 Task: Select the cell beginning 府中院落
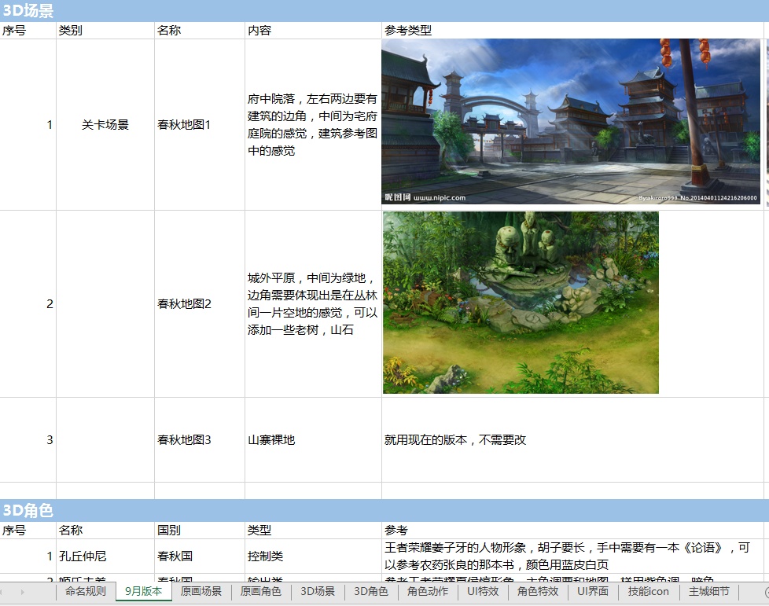[x=314, y=124]
